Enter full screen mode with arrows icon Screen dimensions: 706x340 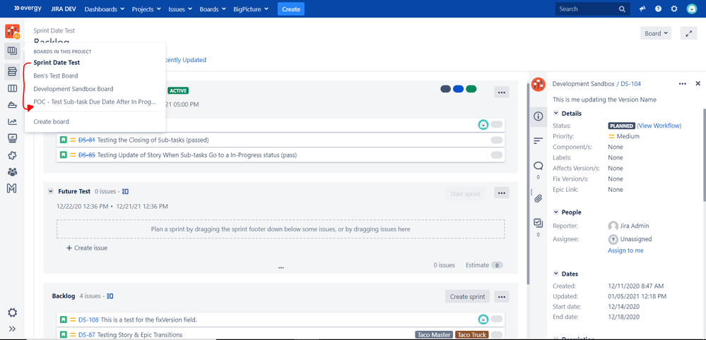[688, 33]
